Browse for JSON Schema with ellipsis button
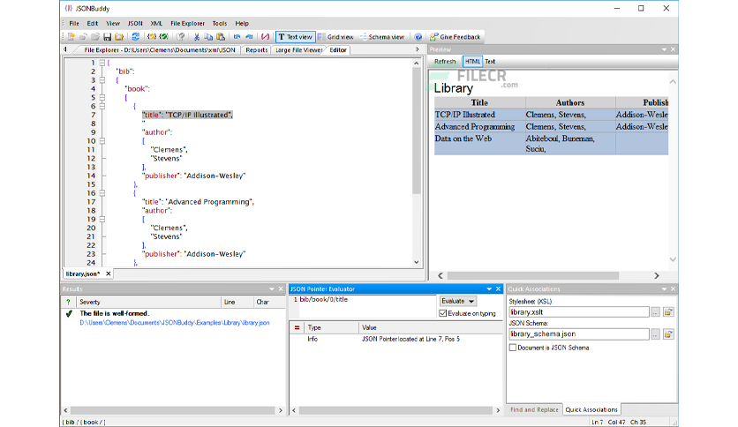738x427 pixels. pyautogui.click(x=655, y=333)
